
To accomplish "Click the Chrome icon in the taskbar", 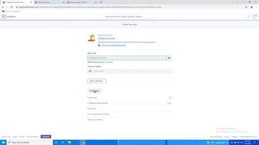I will 83,142.
